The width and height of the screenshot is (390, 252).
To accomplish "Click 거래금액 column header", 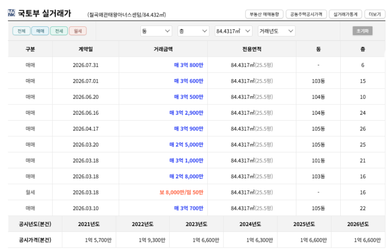I will pyautogui.click(x=163, y=49).
